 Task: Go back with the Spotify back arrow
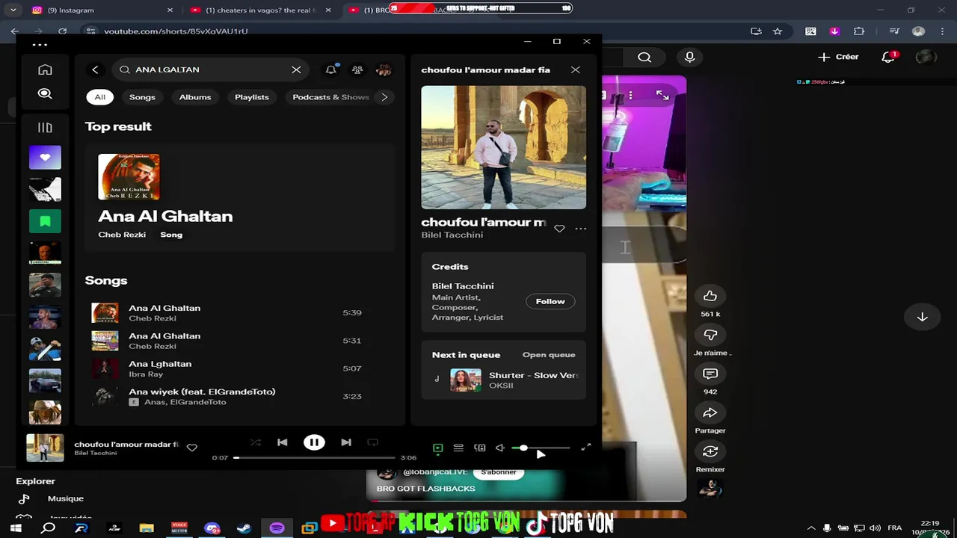tap(95, 69)
